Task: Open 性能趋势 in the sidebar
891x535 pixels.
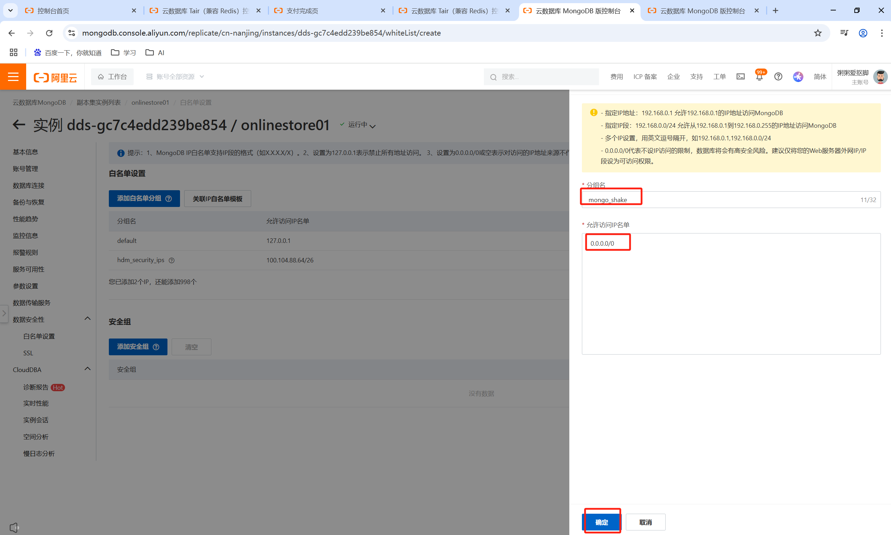Action: [x=25, y=219]
